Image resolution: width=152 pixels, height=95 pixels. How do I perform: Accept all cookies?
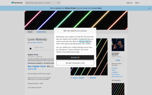[x=75, y=58]
